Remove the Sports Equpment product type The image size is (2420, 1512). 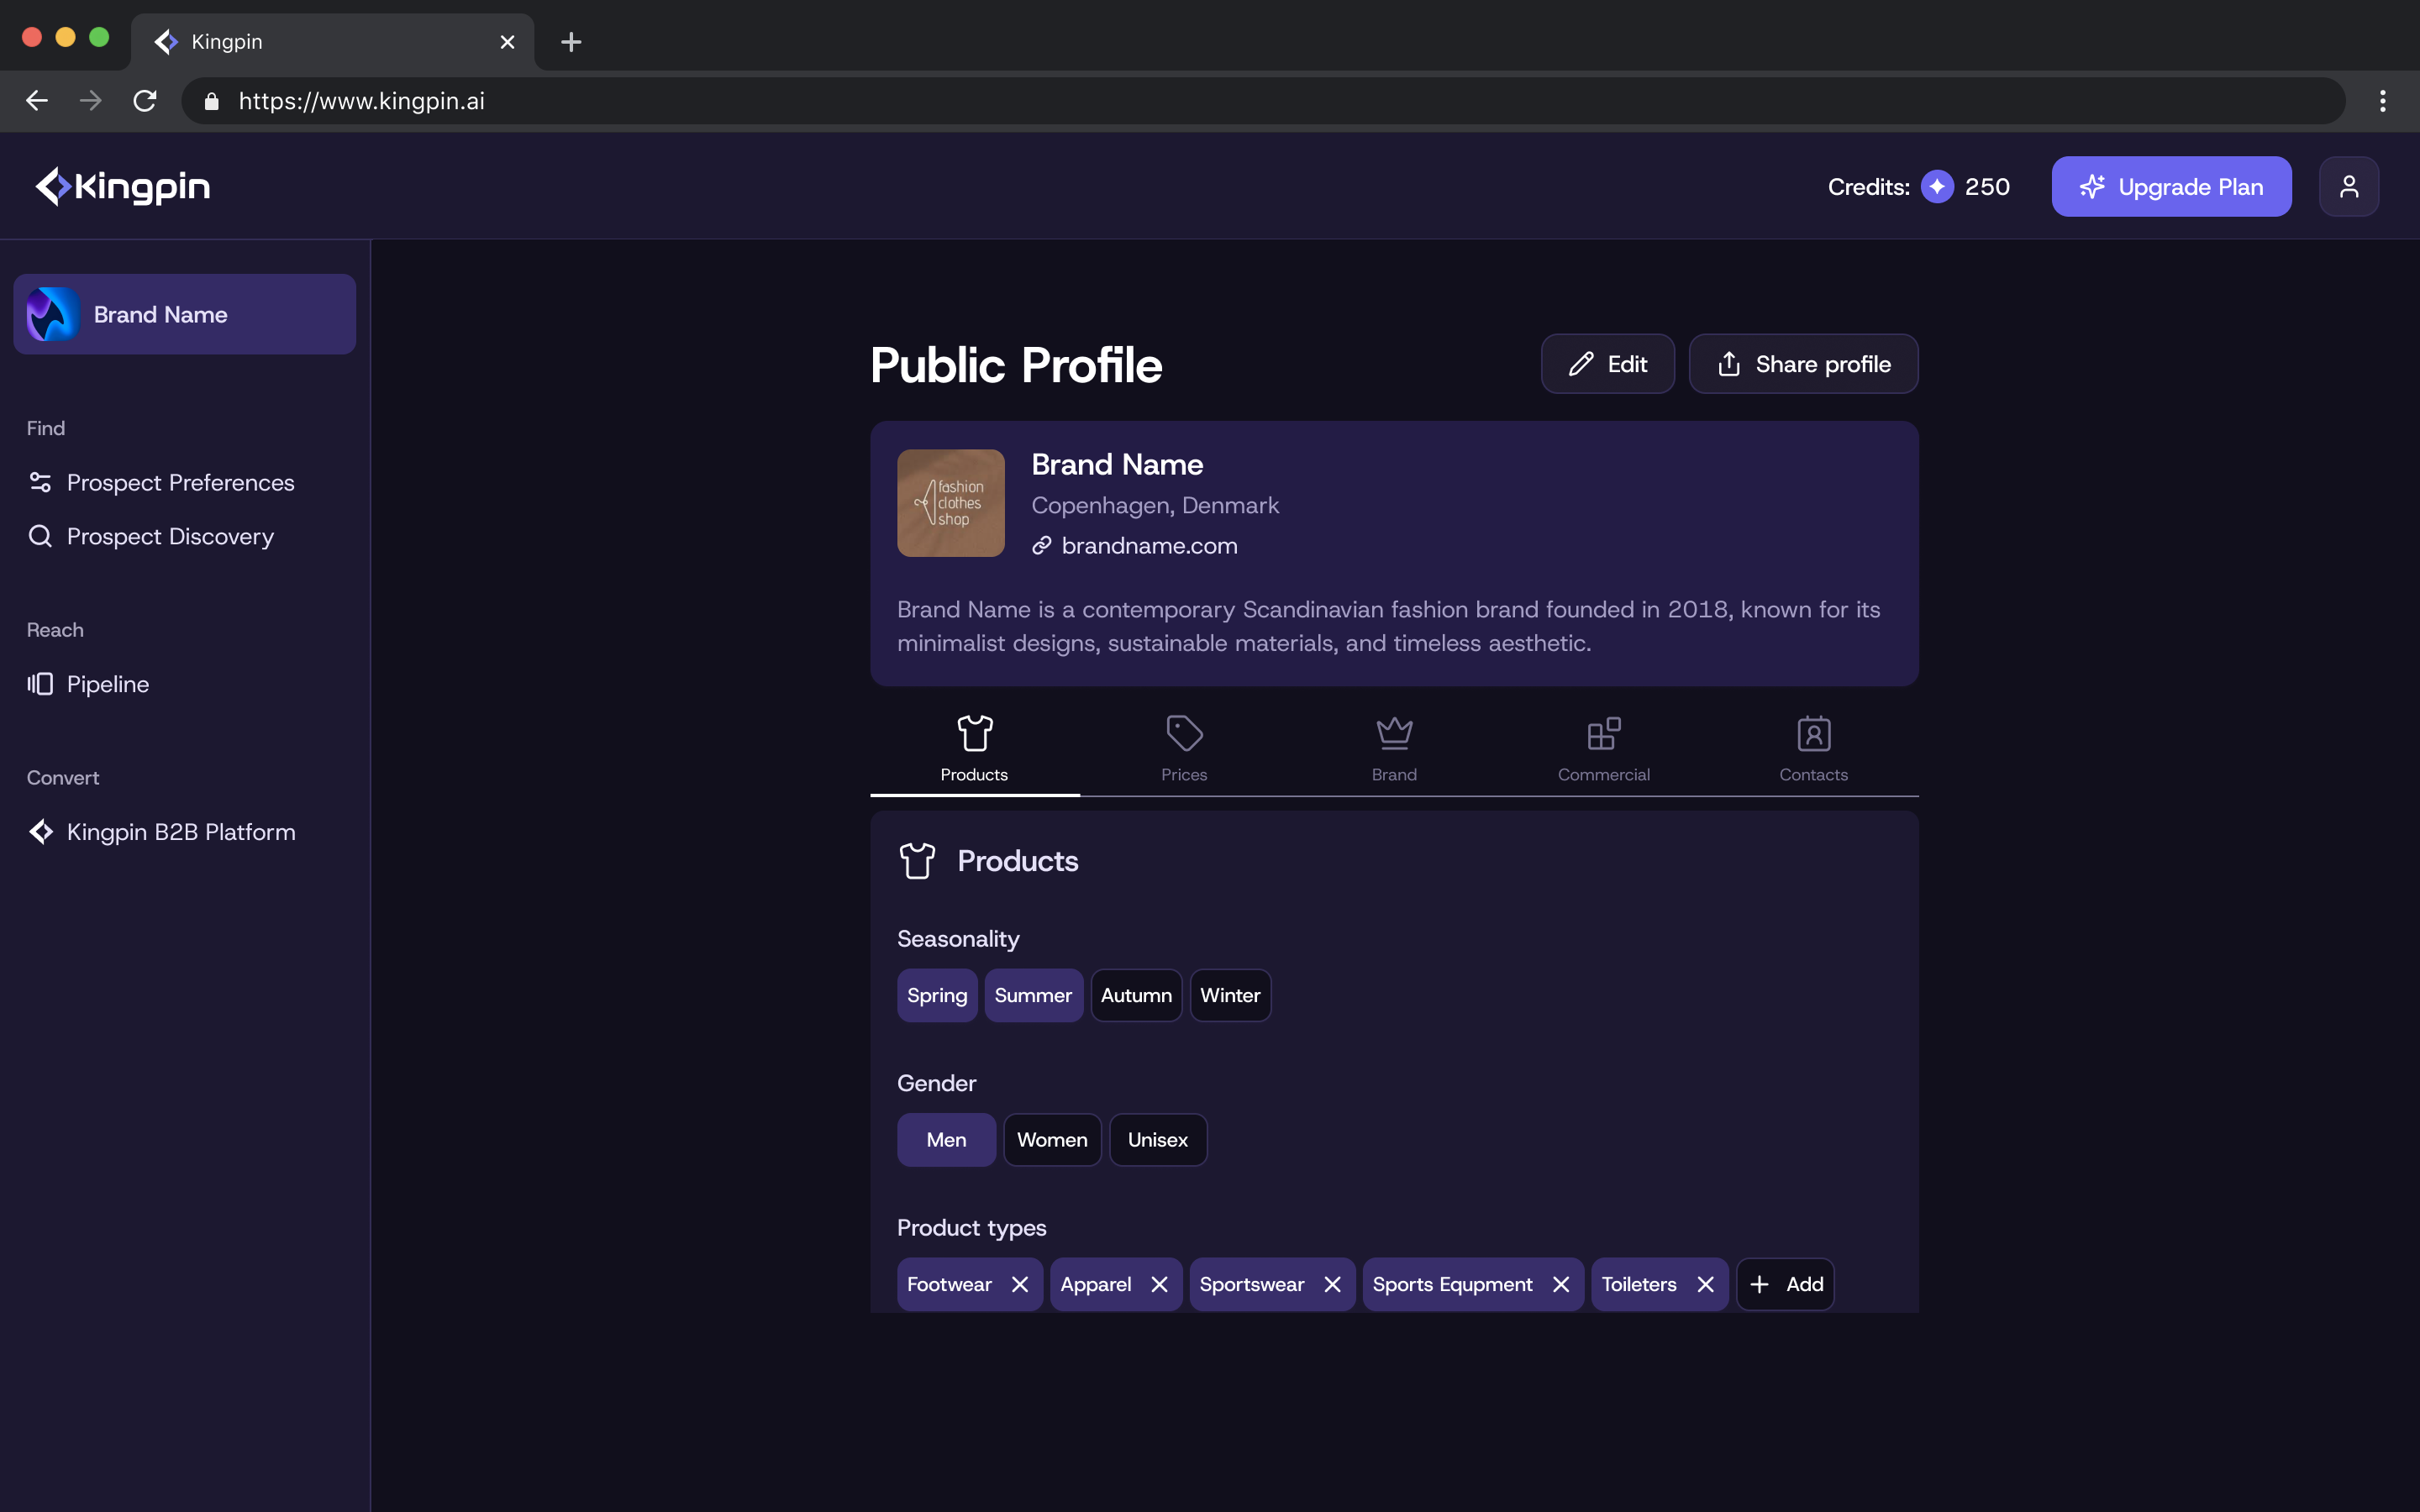pyautogui.click(x=1560, y=1284)
